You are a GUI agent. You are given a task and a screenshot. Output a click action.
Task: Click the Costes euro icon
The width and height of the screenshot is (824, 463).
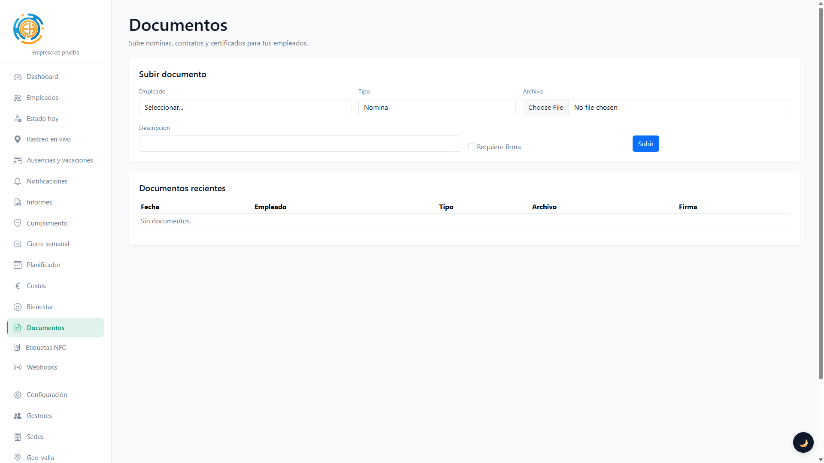pos(18,286)
